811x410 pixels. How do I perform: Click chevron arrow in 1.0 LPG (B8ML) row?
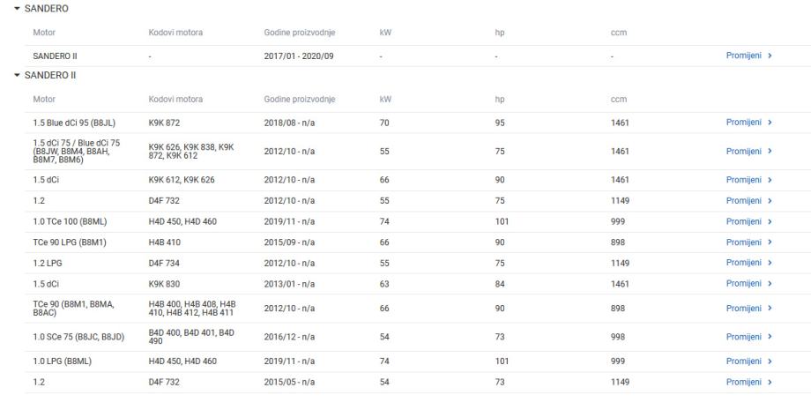[x=770, y=362]
